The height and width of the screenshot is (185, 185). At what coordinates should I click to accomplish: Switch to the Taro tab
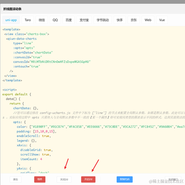click(x=28, y=20)
